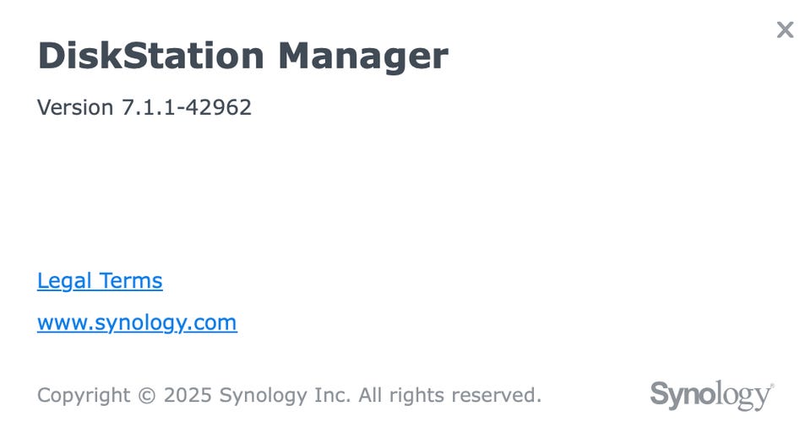The image size is (811, 438).
Task: Click the build number 7.1.1-42962
Action: 186,107
